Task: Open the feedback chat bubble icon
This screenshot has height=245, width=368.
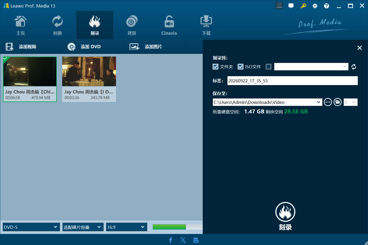Action: [x=291, y=6]
